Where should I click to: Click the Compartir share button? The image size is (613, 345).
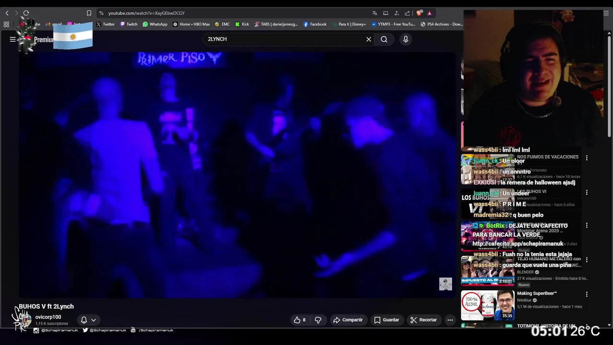click(x=348, y=320)
